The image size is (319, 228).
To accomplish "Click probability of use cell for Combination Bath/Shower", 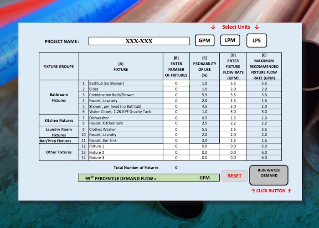I will click(205, 95).
